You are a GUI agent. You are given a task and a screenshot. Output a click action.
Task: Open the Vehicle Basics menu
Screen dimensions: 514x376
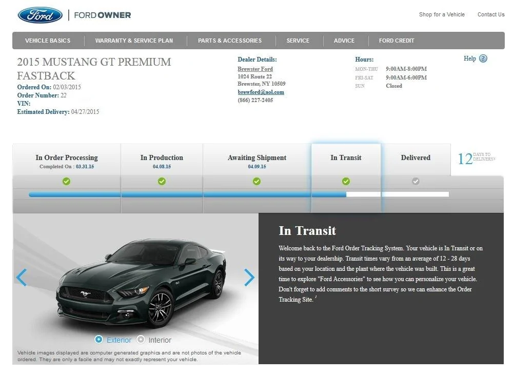(48, 41)
